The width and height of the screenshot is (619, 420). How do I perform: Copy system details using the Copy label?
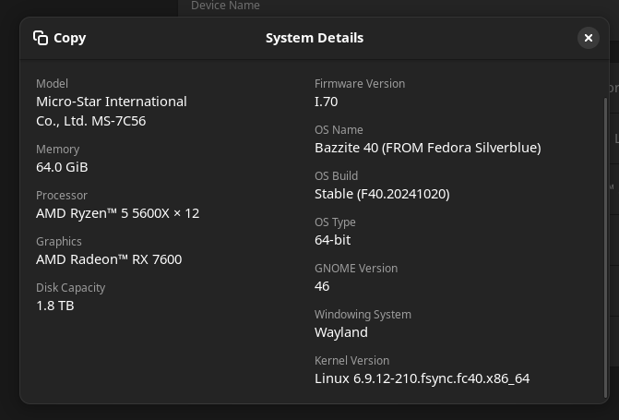70,38
